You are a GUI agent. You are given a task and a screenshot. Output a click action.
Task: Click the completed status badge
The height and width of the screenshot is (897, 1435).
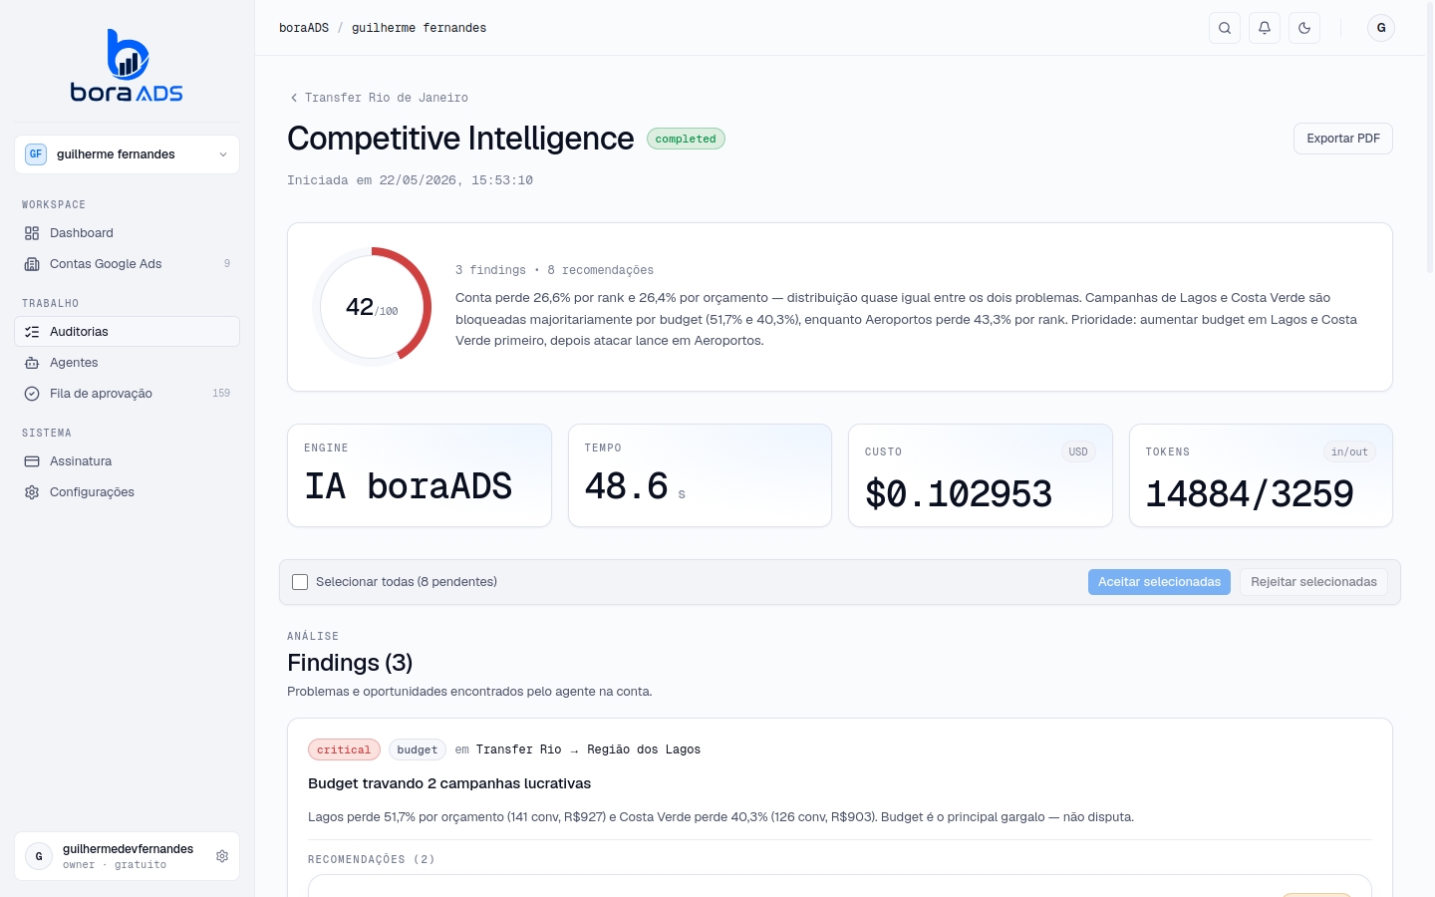coord(686,139)
